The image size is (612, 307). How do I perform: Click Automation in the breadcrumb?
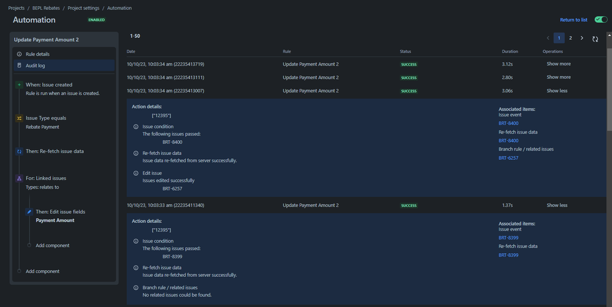120,8
